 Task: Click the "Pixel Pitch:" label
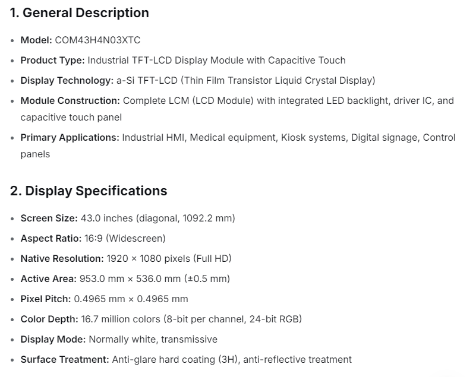tap(46, 299)
